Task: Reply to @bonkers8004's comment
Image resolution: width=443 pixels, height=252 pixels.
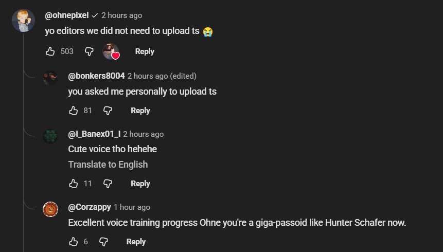Action: (x=140, y=111)
